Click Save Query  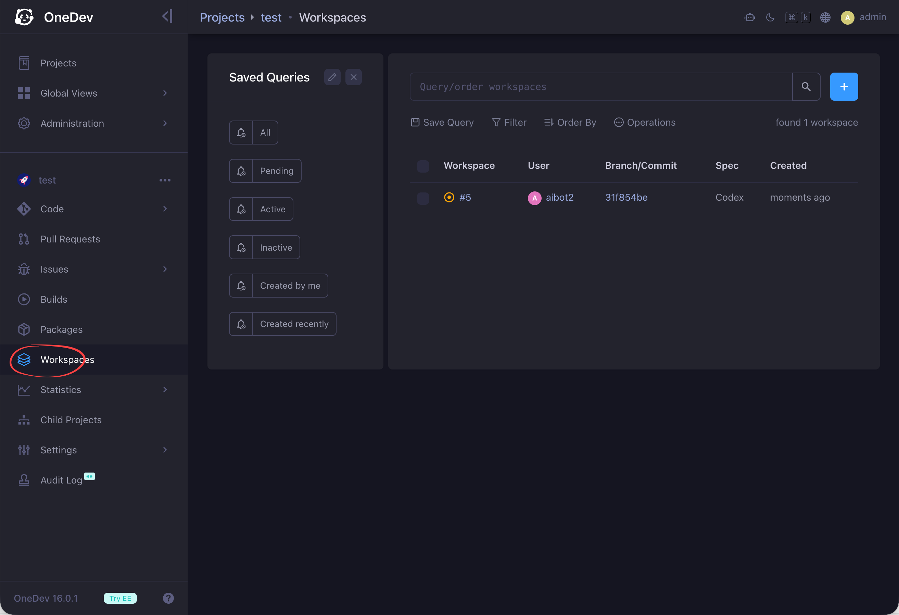442,122
